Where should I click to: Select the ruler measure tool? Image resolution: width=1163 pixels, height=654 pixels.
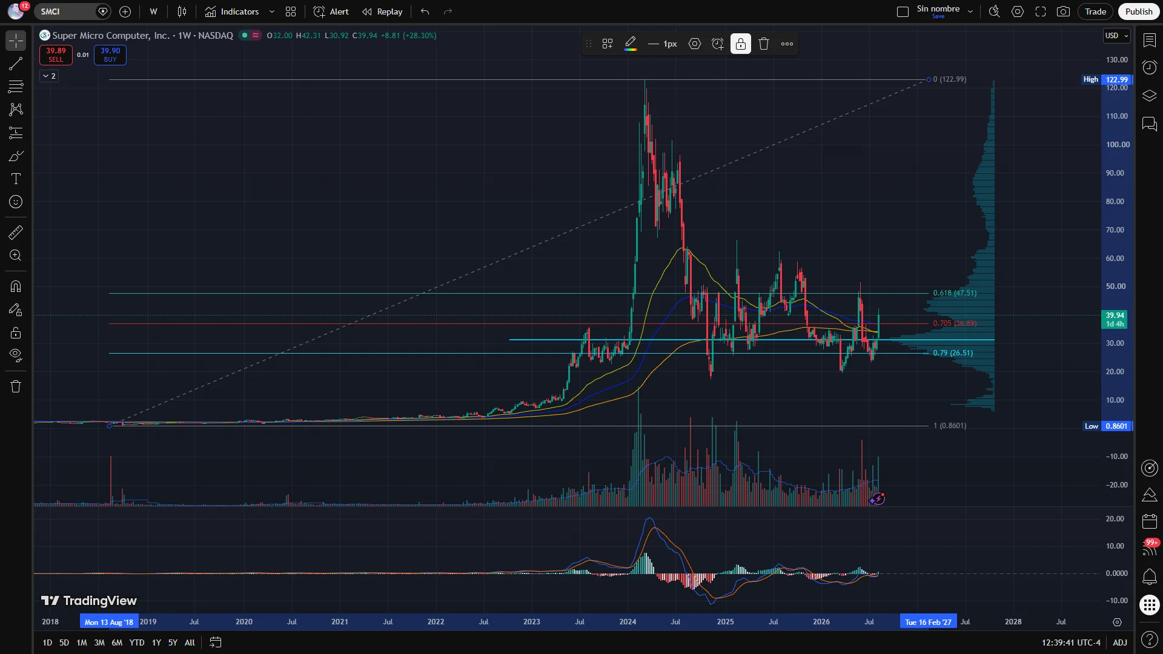tap(16, 233)
